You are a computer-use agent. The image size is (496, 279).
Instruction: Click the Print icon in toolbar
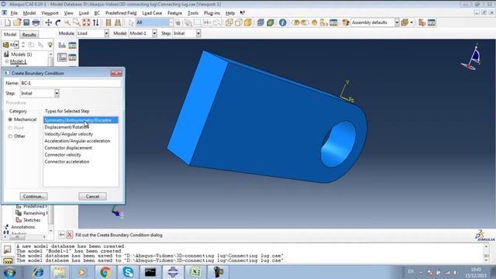tap(36, 22)
